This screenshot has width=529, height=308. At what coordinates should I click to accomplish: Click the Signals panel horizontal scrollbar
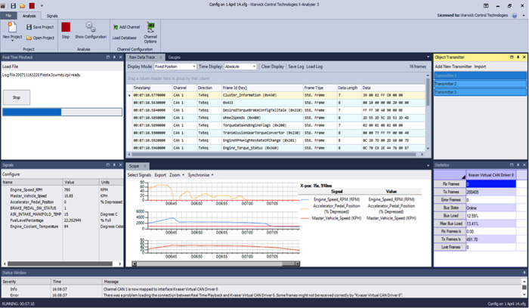click(62, 264)
